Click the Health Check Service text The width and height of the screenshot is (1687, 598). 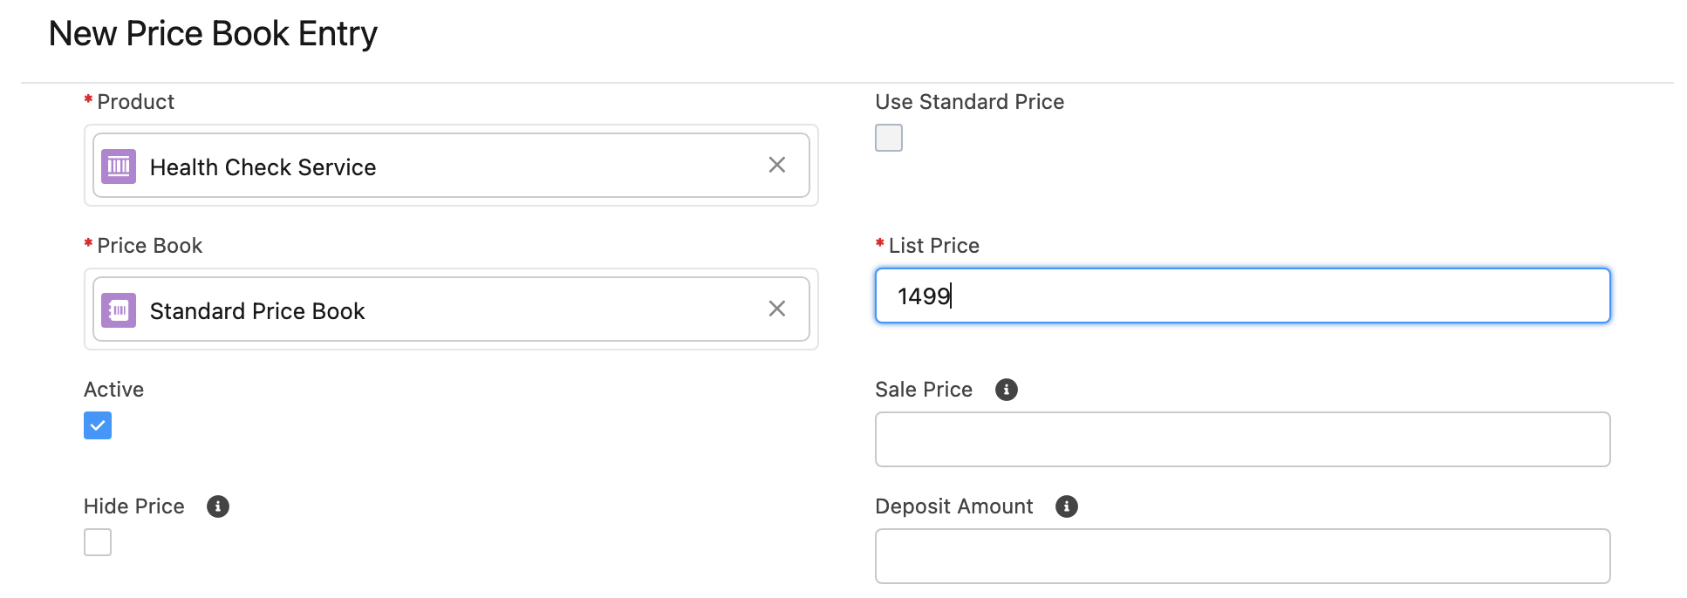pyautogui.click(x=263, y=167)
